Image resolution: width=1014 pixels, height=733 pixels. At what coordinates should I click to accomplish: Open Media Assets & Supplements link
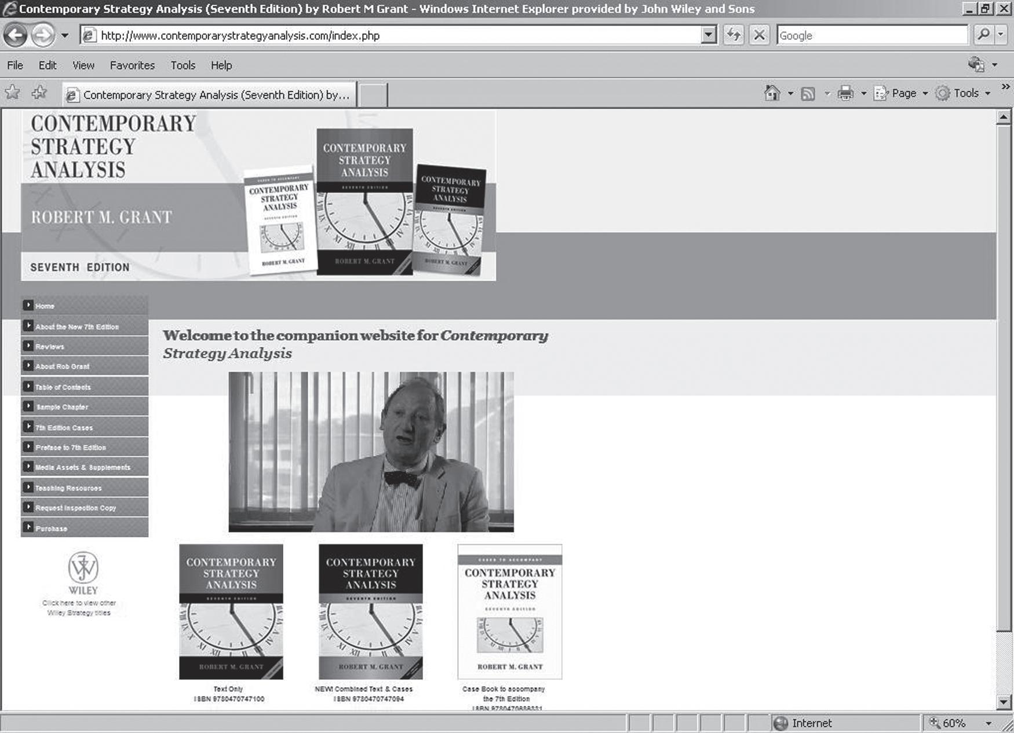coord(85,467)
